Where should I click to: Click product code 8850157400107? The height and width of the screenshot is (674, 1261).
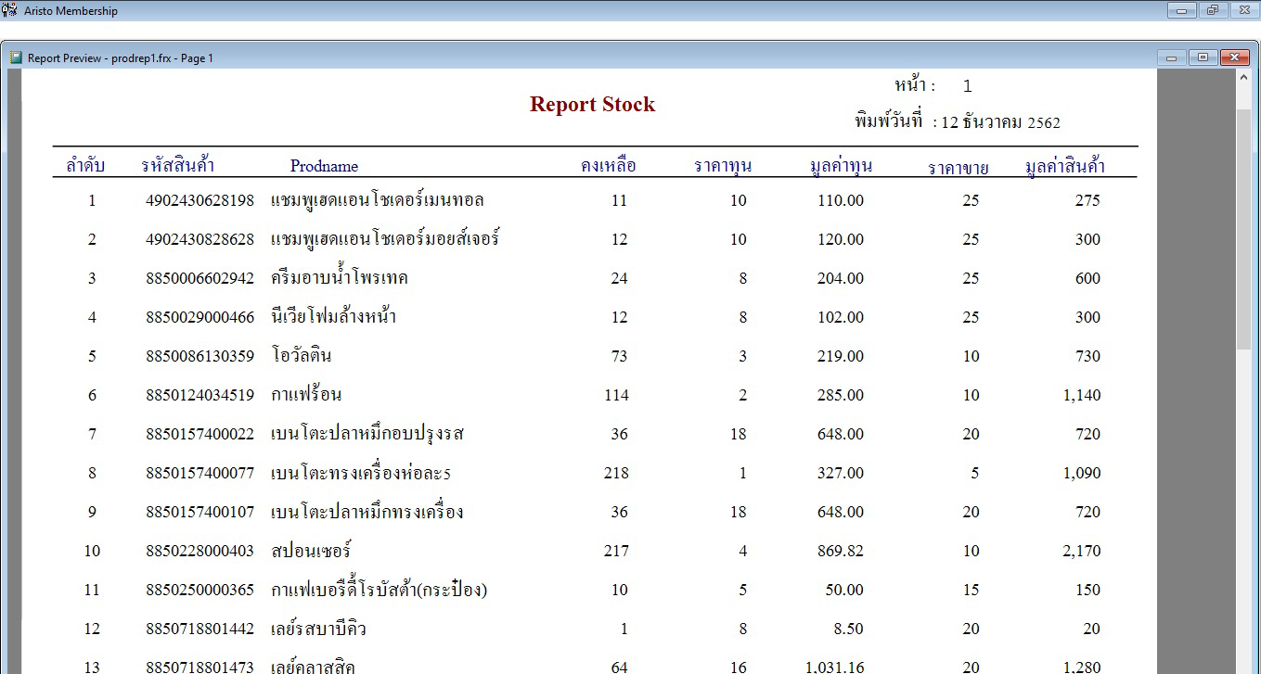point(199,512)
